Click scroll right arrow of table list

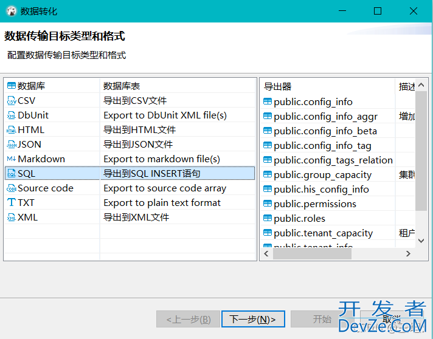408,253
